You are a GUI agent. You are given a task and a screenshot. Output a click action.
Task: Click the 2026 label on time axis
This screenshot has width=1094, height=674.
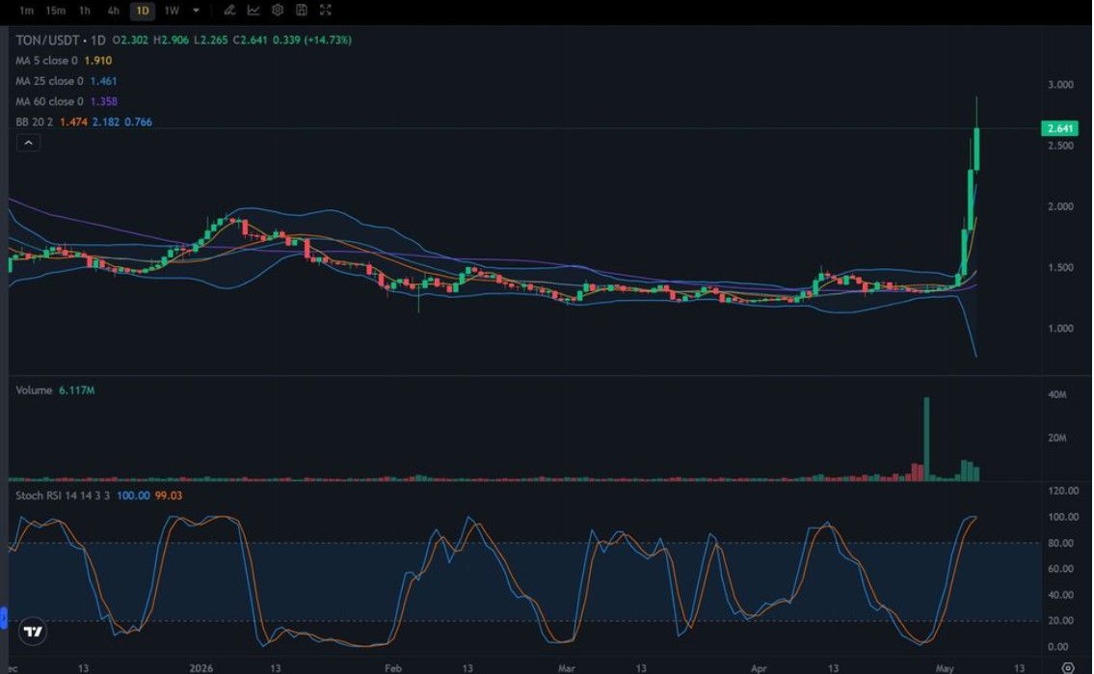point(200,667)
